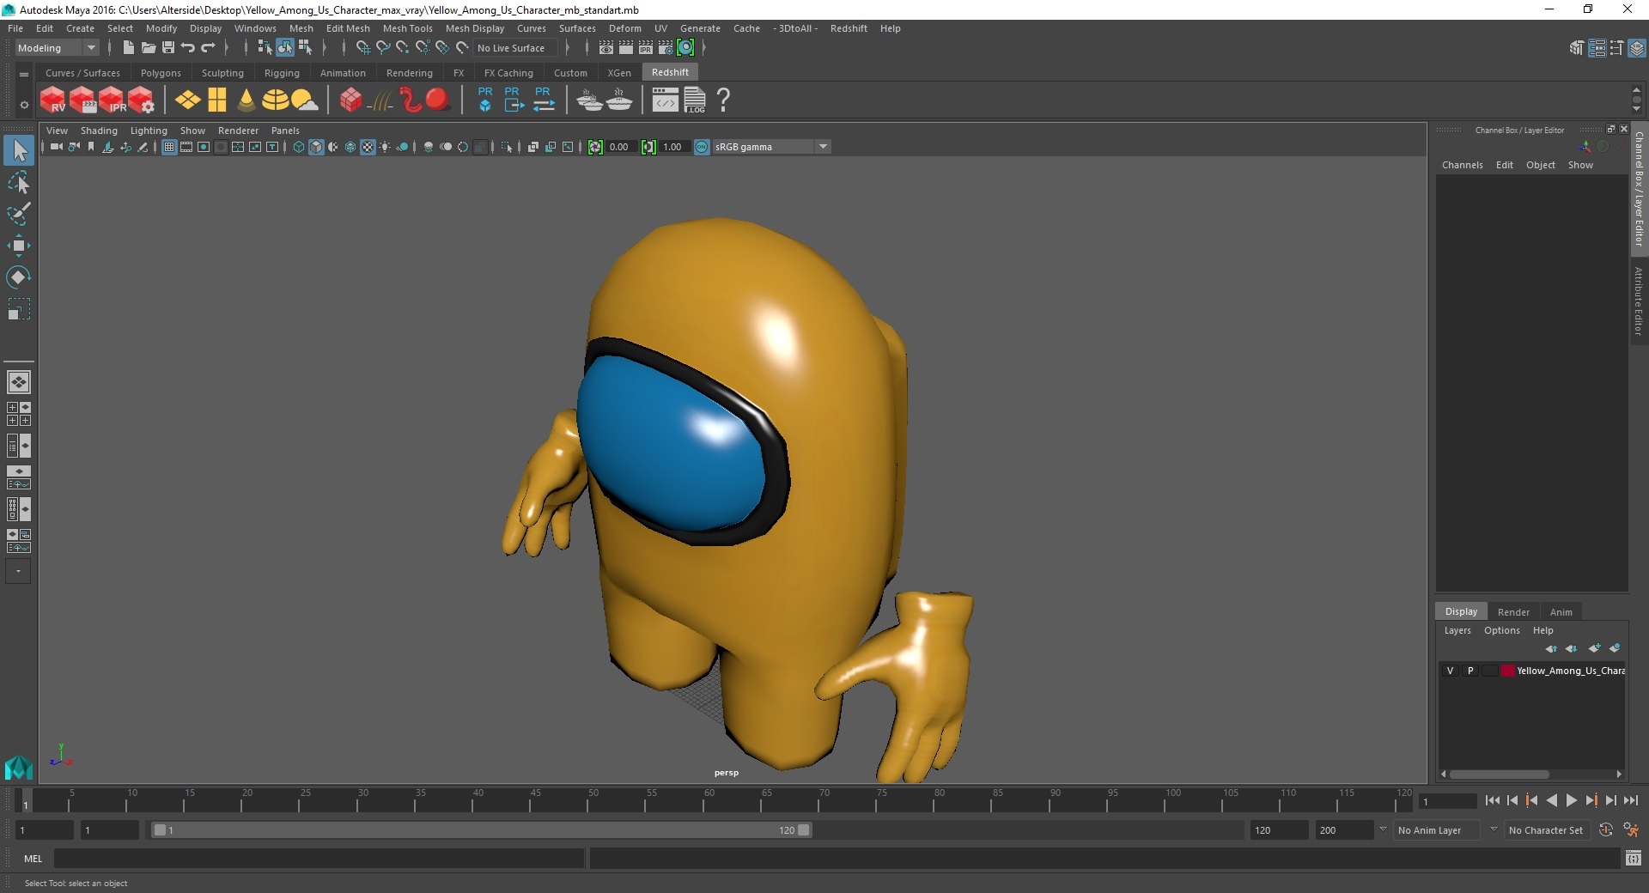This screenshot has width=1649, height=893.
Task: Play animation backwards
Action: click(1551, 800)
